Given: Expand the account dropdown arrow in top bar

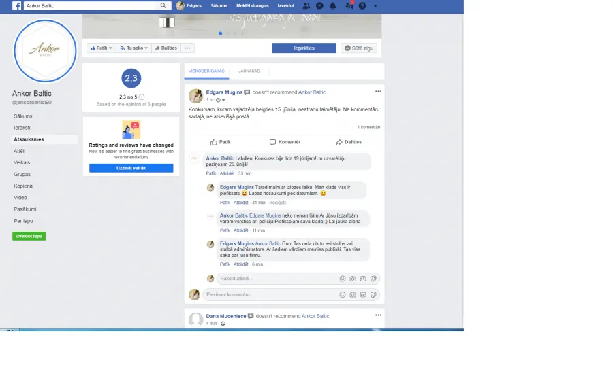Looking at the screenshot, I should [375, 6].
